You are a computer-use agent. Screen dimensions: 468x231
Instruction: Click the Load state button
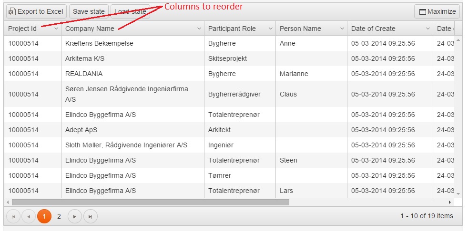tap(131, 11)
